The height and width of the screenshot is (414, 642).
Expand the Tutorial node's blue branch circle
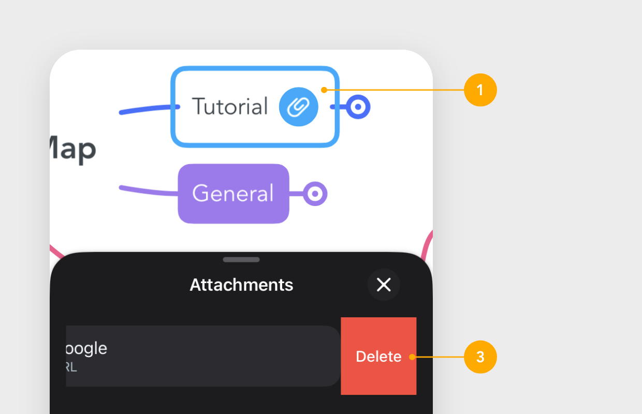click(x=358, y=107)
